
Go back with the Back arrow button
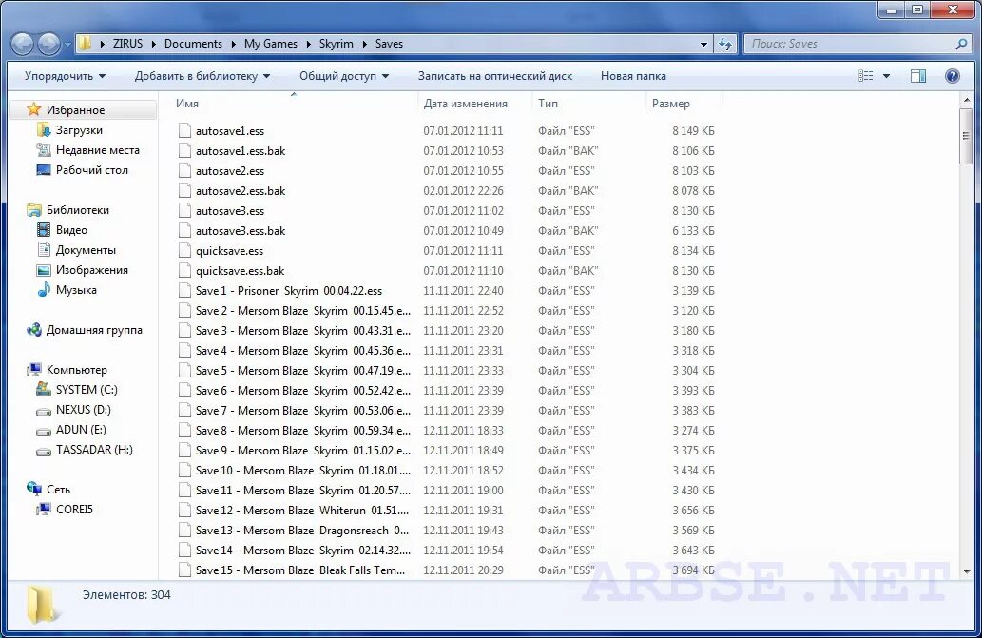pos(22,44)
